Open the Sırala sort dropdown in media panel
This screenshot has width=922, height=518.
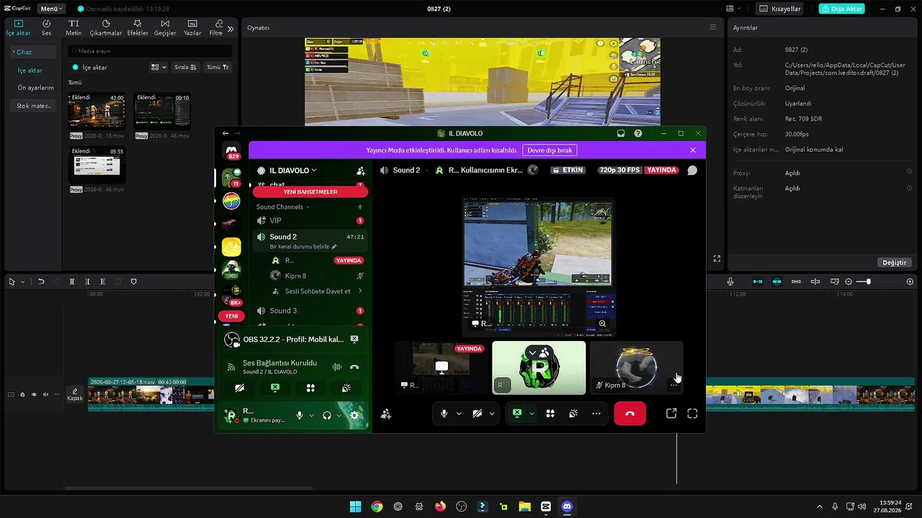[x=185, y=67]
